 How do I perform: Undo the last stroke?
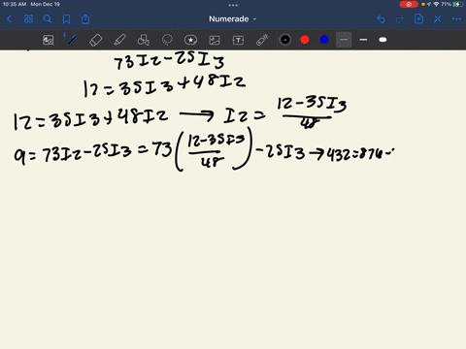[381, 19]
